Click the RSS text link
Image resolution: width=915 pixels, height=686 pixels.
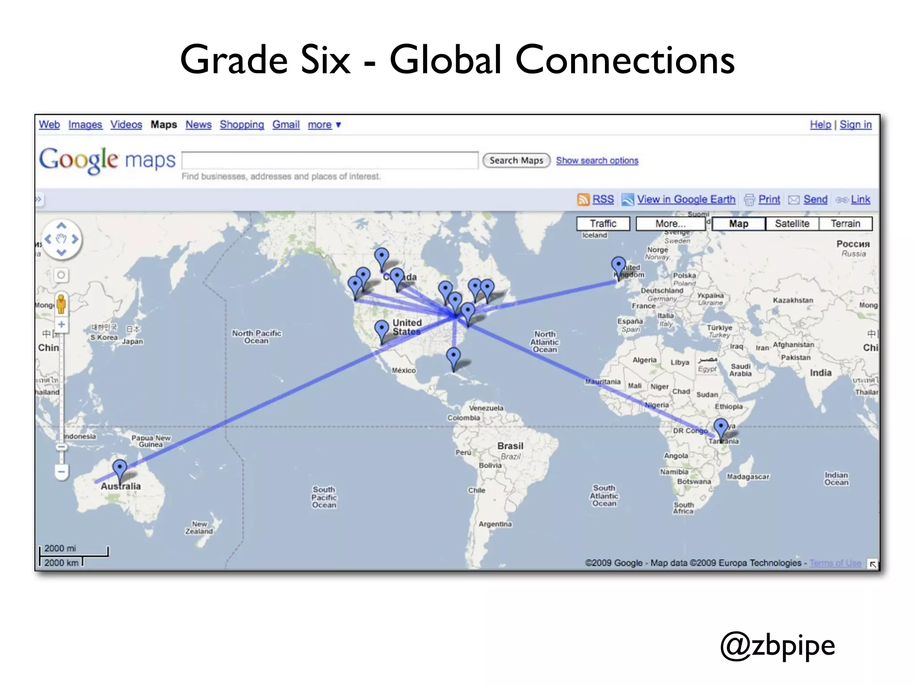point(603,200)
